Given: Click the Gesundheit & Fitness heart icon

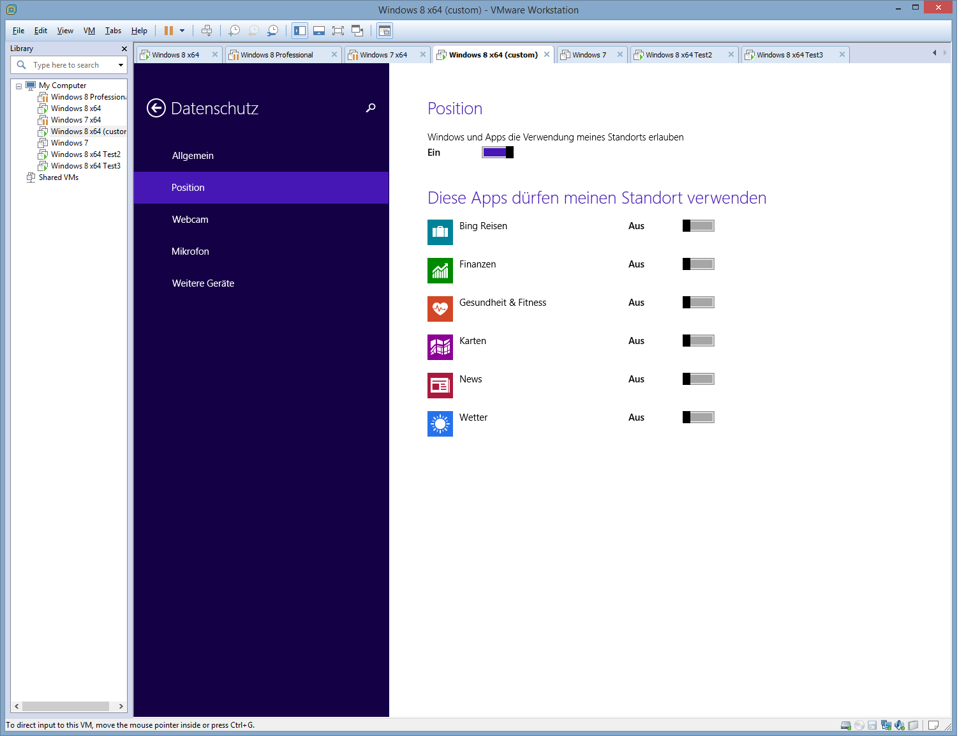Looking at the screenshot, I should click(x=440, y=309).
